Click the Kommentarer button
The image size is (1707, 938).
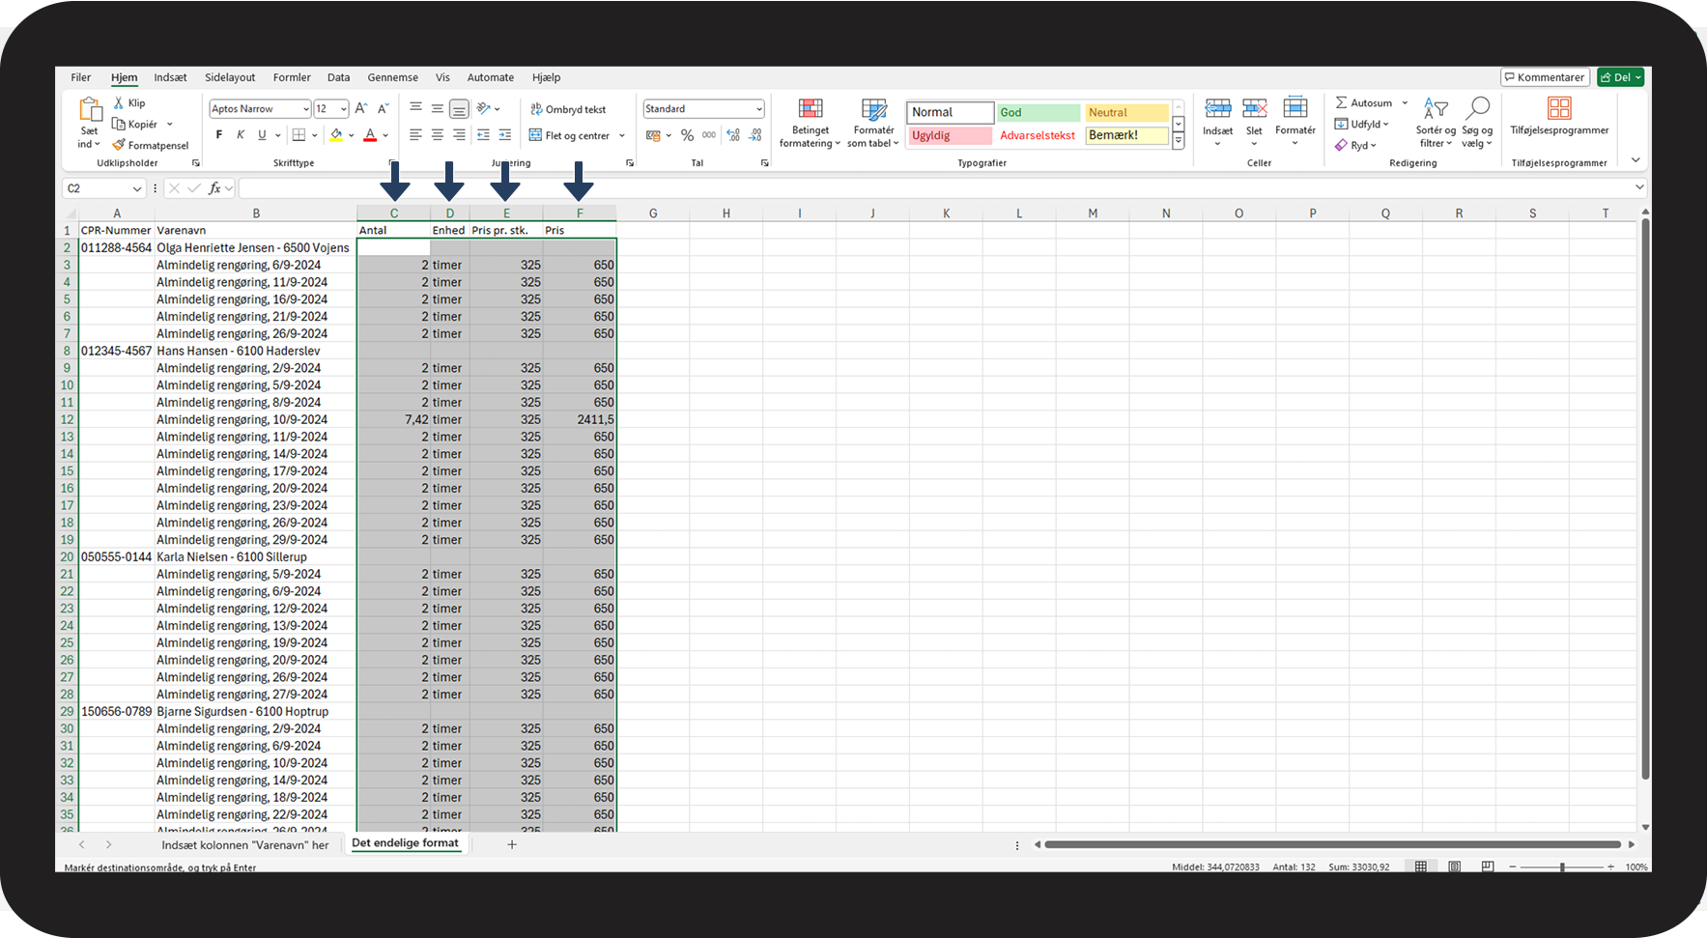pos(1544,77)
